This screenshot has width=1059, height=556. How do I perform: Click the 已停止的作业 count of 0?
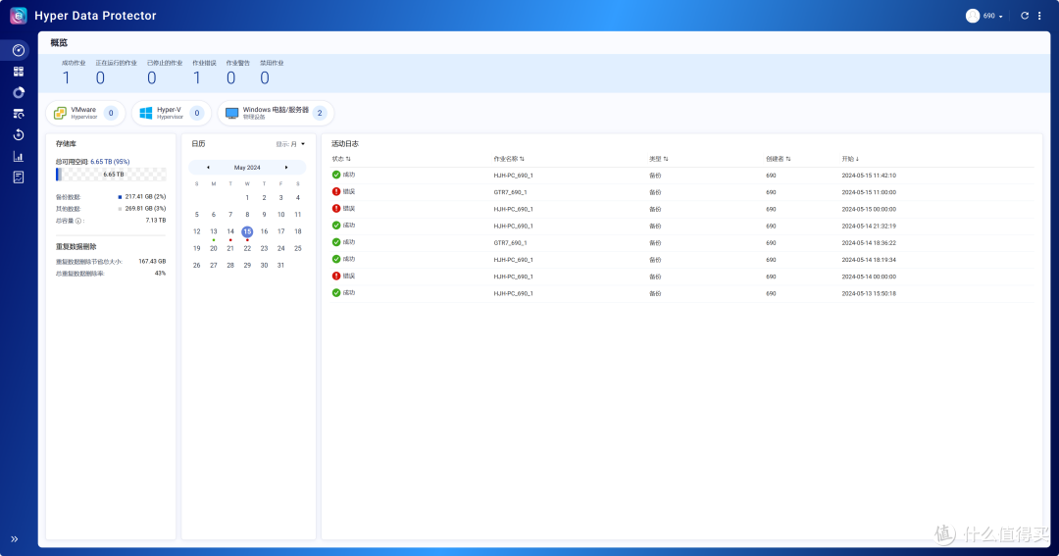pos(152,78)
